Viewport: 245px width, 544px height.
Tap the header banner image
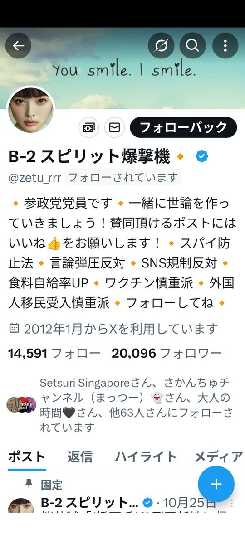[122, 68]
